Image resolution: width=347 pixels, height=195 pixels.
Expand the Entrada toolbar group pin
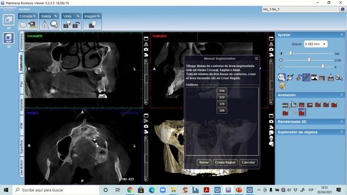click(x=34, y=16)
